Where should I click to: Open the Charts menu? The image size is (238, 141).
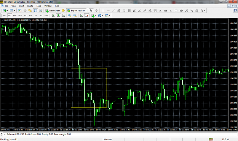click(x=30, y=6)
